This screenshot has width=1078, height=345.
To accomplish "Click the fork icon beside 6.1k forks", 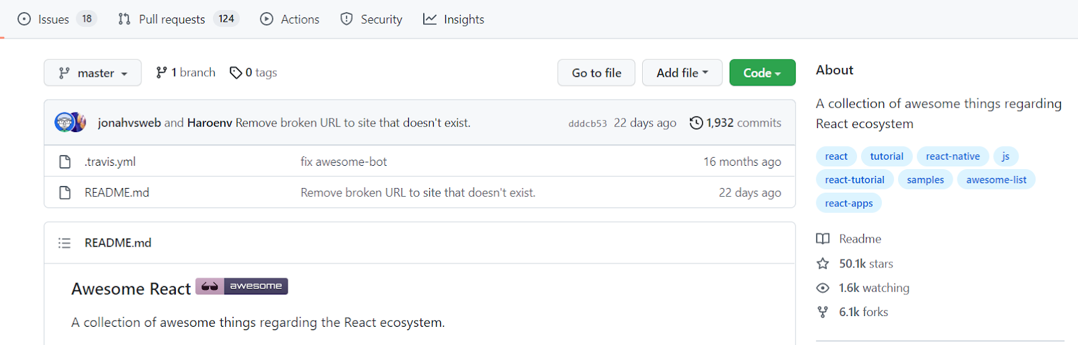I will 823,312.
